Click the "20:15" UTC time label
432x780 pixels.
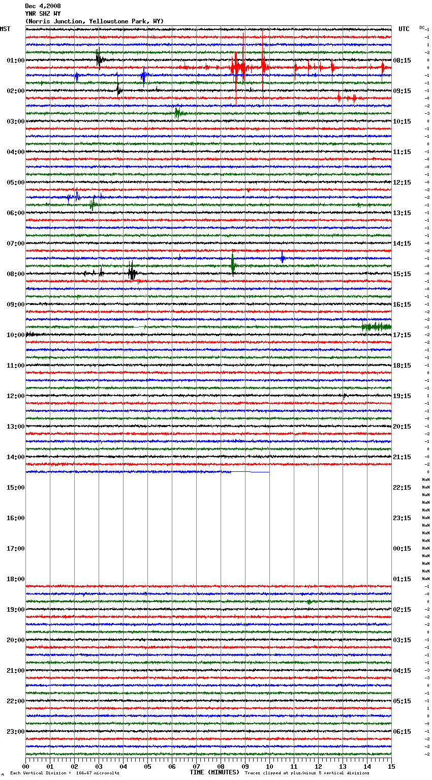click(x=402, y=427)
